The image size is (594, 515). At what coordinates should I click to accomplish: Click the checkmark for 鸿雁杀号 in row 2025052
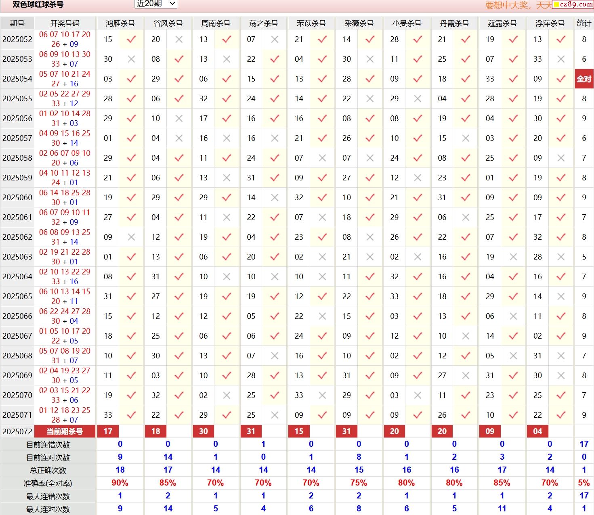(131, 39)
